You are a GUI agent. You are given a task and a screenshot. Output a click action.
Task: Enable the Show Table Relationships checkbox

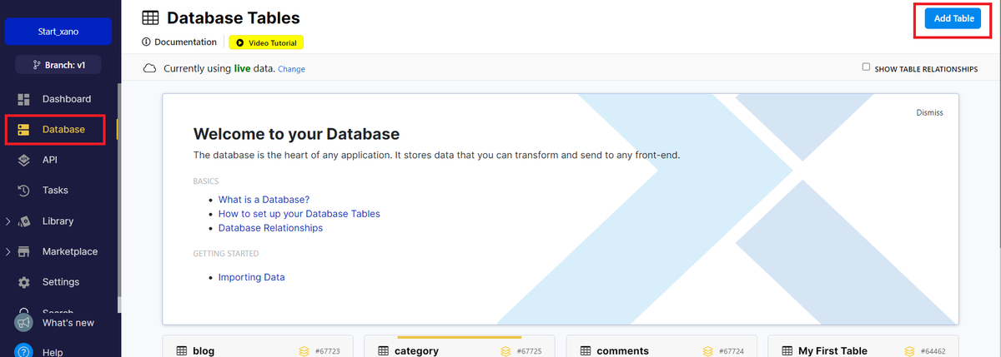click(x=866, y=67)
